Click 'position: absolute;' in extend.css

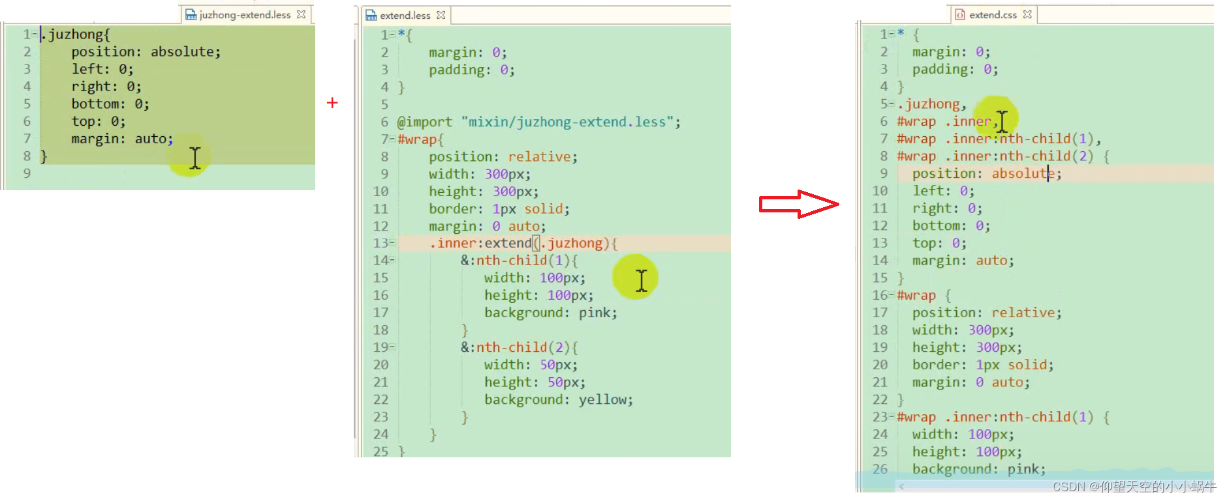[987, 173]
